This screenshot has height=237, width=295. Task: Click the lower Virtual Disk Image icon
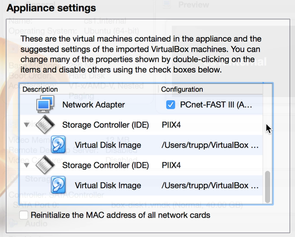60,186
